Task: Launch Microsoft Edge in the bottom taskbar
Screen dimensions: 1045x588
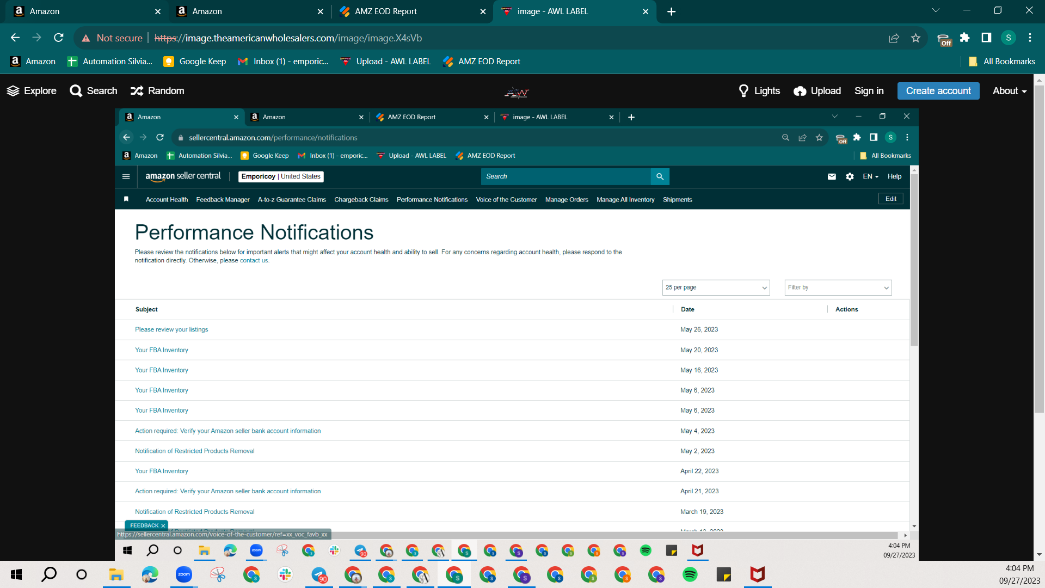Action: (150, 574)
